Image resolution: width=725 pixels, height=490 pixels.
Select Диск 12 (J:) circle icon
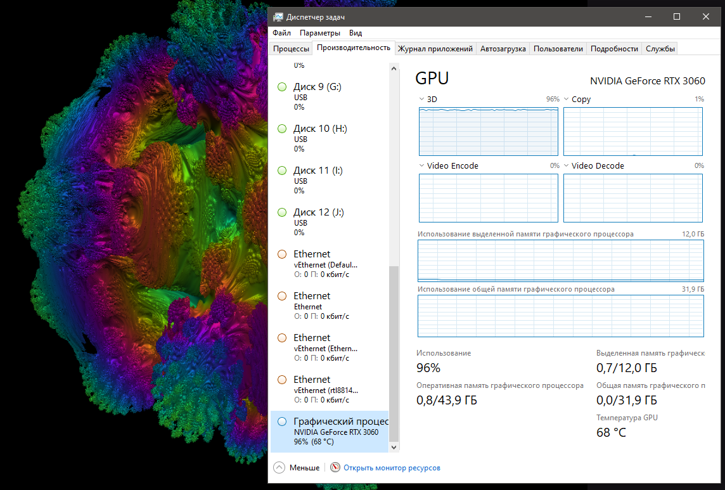pyautogui.click(x=282, y=212)
